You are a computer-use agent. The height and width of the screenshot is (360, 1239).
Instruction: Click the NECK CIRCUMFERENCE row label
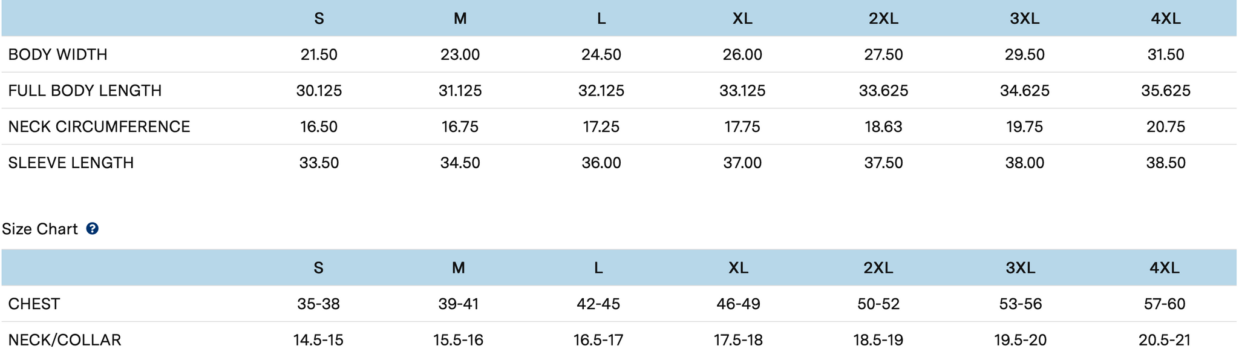99,126
